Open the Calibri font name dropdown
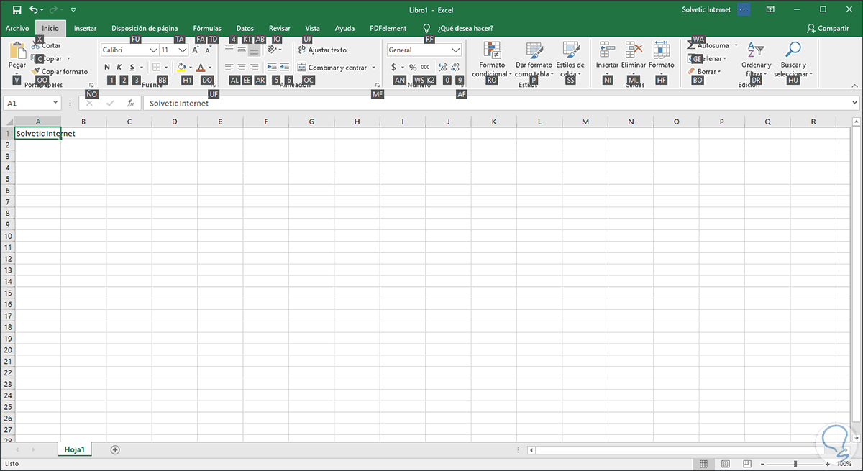This screenshot has height=471, width=863. [153, 50]
